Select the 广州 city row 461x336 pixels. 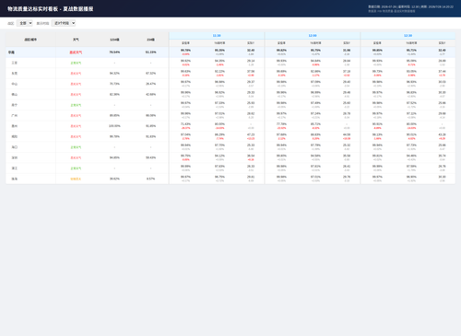pos(230,115)
